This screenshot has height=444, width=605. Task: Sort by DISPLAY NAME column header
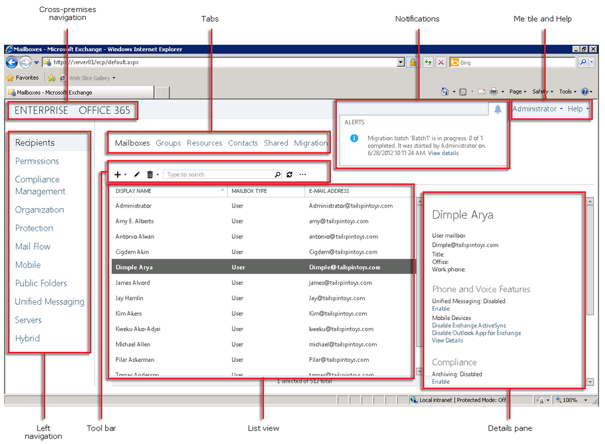click(169, 191)
